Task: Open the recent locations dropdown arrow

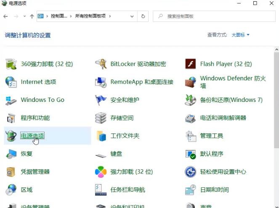Action: [x=24, y=16]
